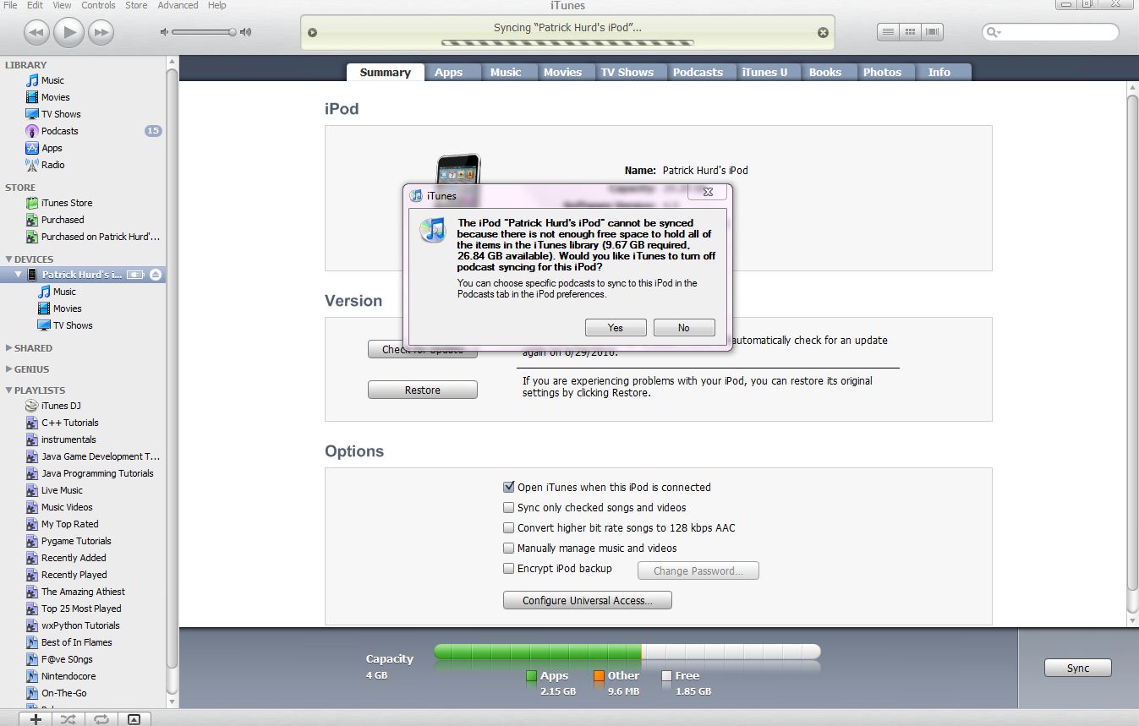1139x726 pixels.
Task: Toggle shuffle button at bottom
Action: point(68,719)
